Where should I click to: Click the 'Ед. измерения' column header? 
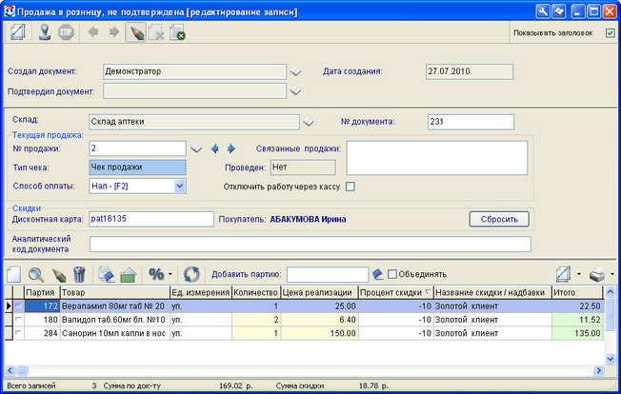(200, 293)
